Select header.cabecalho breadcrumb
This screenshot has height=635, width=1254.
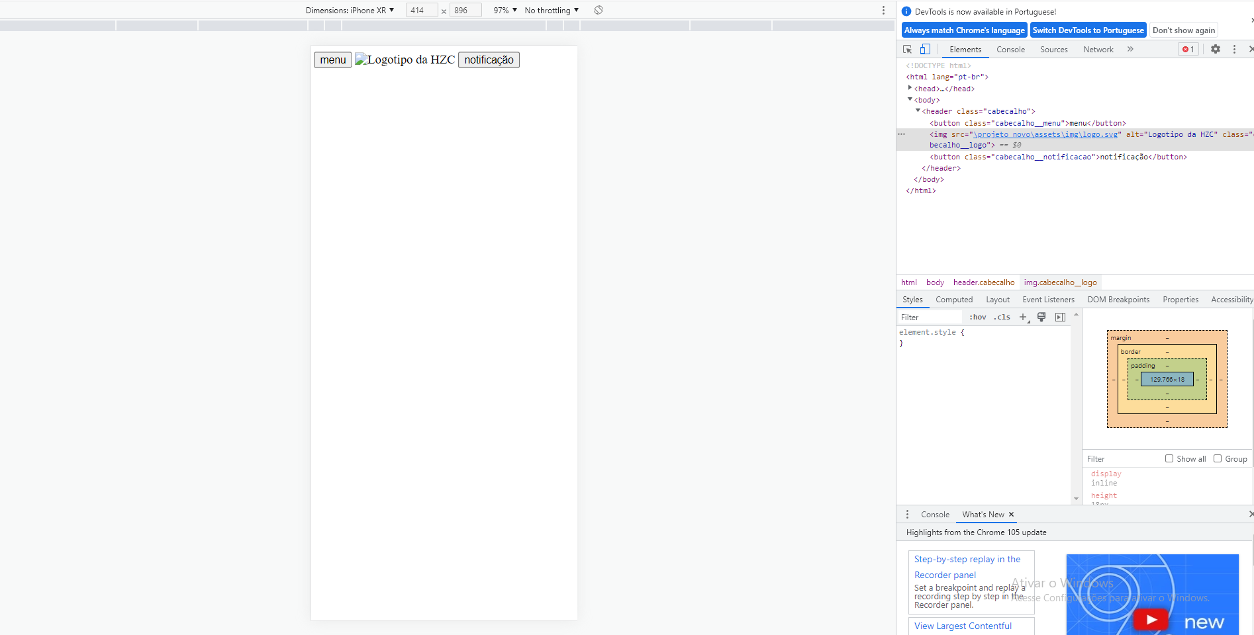(x=983, y=282)
